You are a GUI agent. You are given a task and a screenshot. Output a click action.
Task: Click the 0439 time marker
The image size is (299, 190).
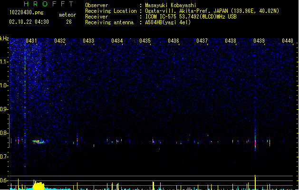coord(259,40)
